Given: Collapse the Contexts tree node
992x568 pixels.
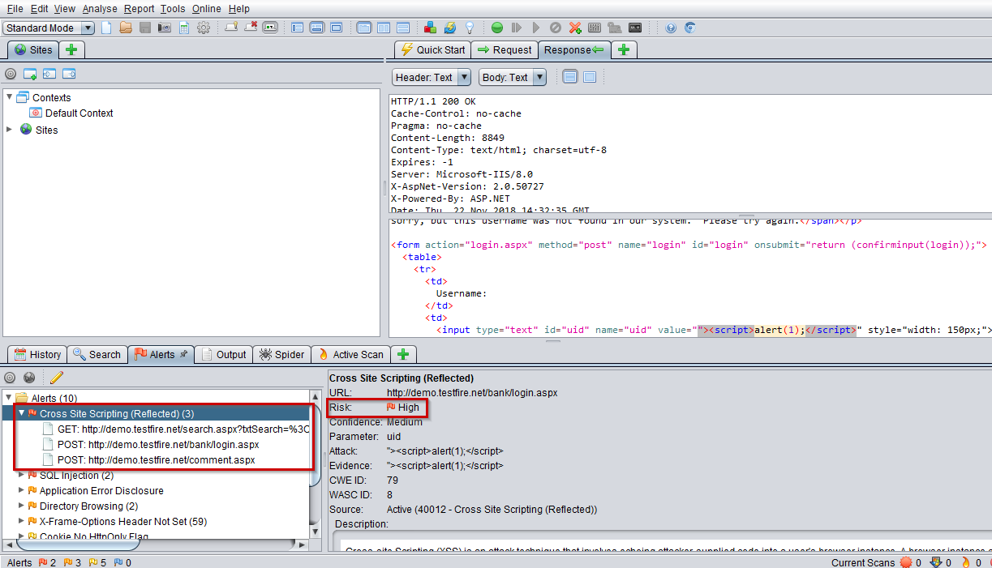Looking at the screenshot, I should pos(10,97).
